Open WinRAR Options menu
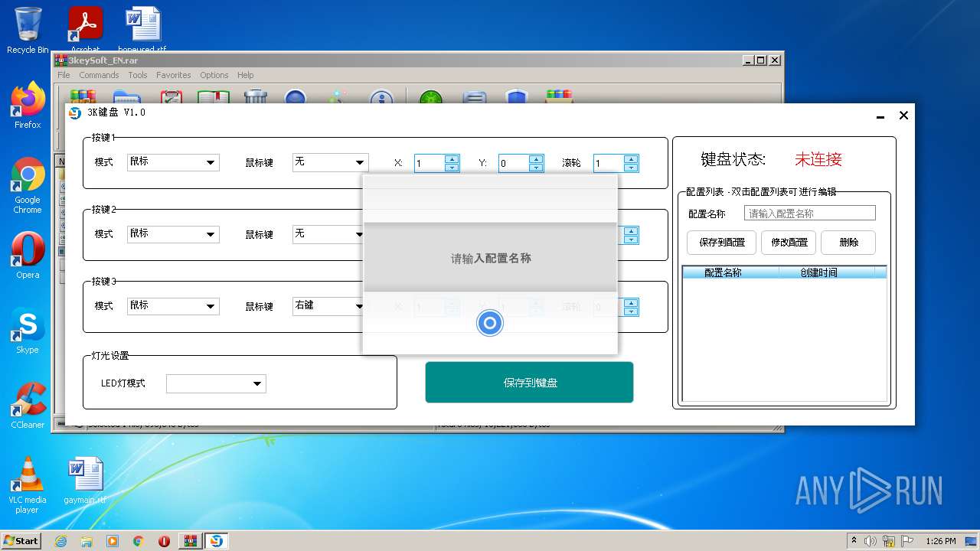This screenshot has height=551, width=980. tap(214, 75)
